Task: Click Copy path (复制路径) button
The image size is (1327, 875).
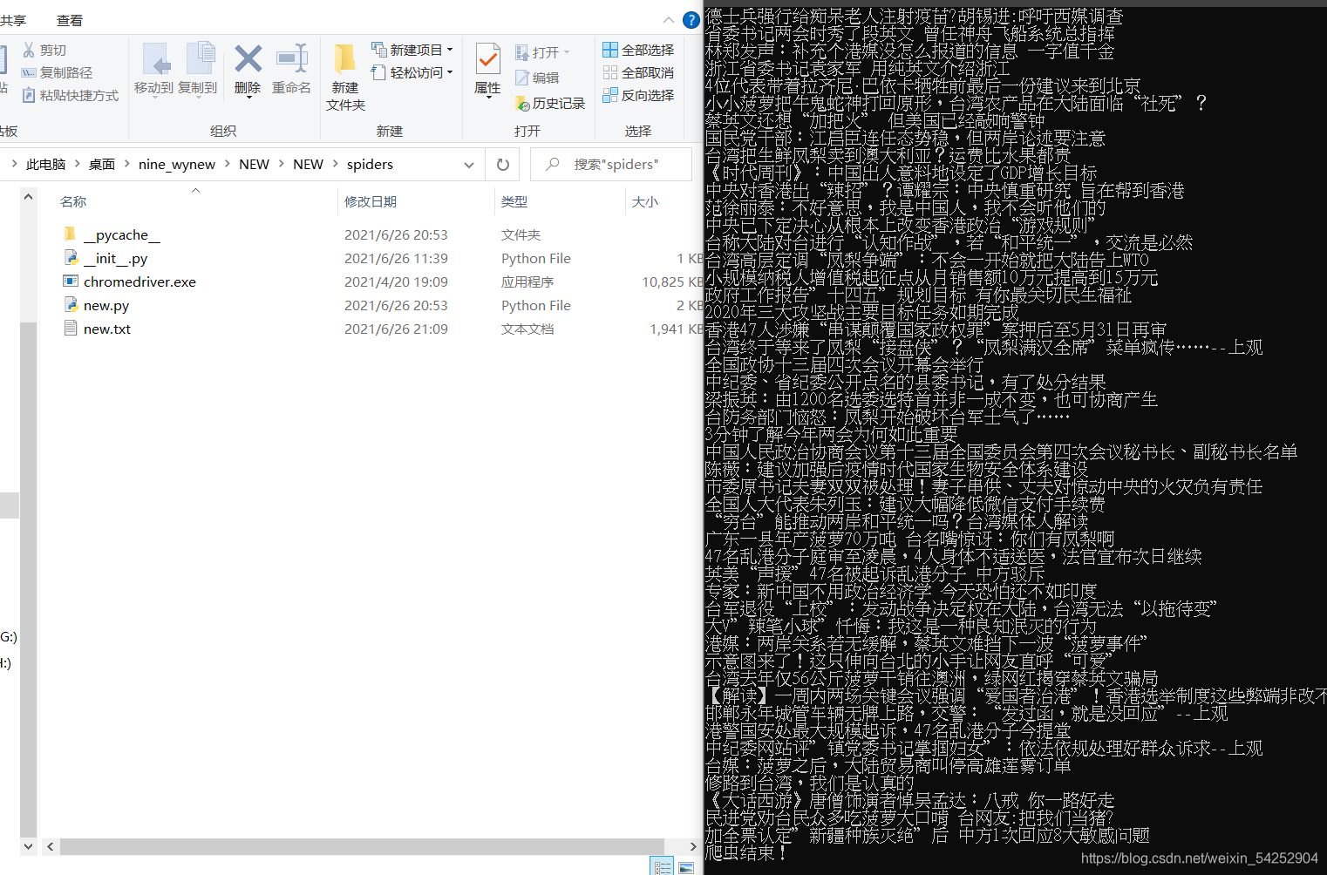Action: click(57, 73)
